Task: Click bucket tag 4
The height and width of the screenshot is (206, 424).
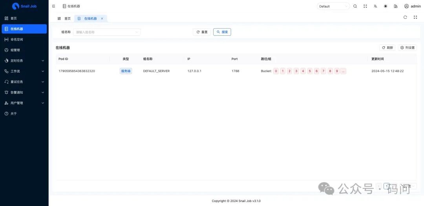Action: pos(303,71)
